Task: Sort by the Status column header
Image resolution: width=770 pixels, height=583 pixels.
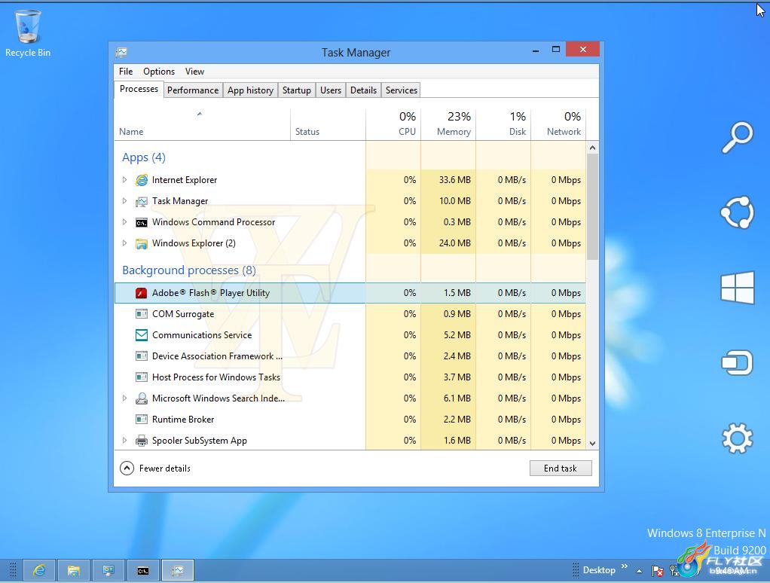Action: coord(328,124)
